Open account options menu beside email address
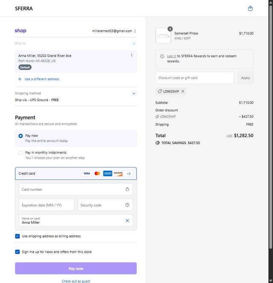Viewport: 273px width, 283px height. (135, 31)
